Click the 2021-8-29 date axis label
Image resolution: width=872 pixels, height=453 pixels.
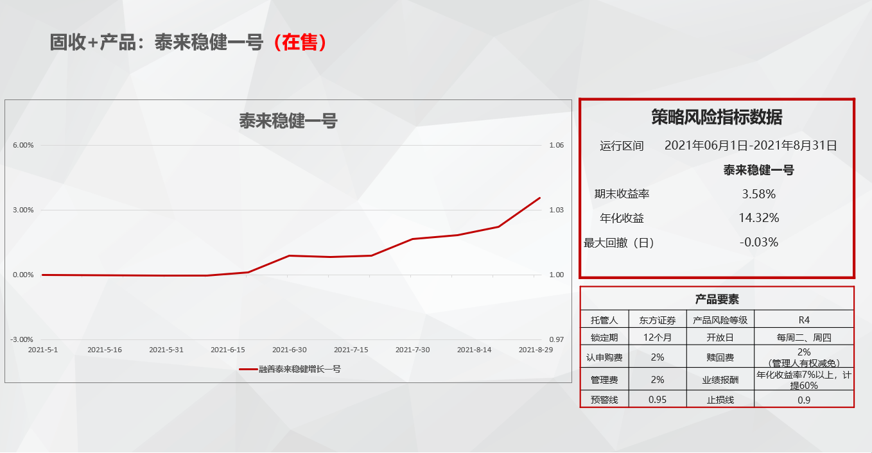tap(536, 350)
